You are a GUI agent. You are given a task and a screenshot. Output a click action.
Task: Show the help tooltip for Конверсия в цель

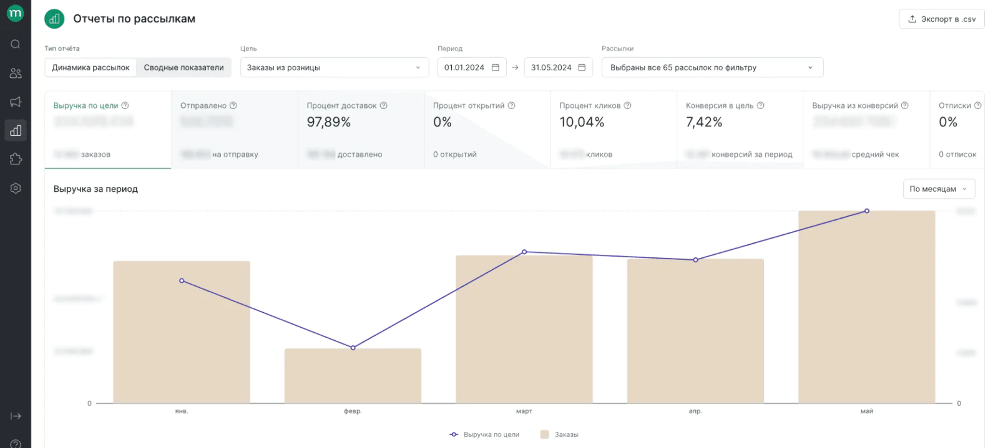pyautogui.click(x=761, y=105)
